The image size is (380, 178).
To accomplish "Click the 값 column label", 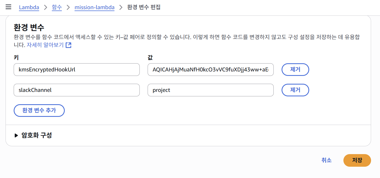I will 151,57.
